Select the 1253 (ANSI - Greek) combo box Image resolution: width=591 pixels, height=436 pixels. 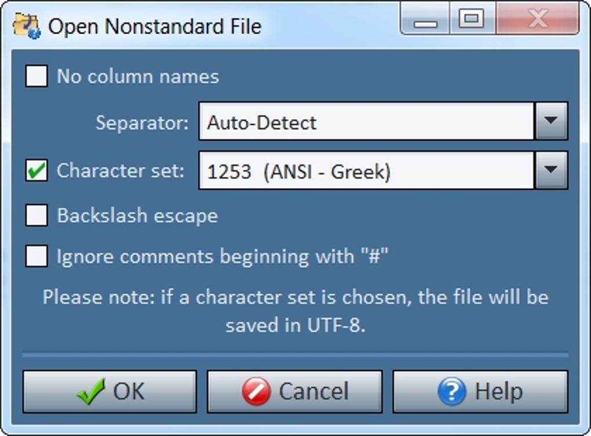click(365, 171)
